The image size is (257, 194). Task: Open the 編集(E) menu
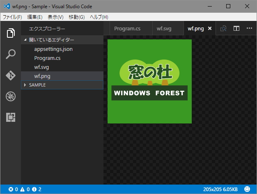tap(35, 17)
